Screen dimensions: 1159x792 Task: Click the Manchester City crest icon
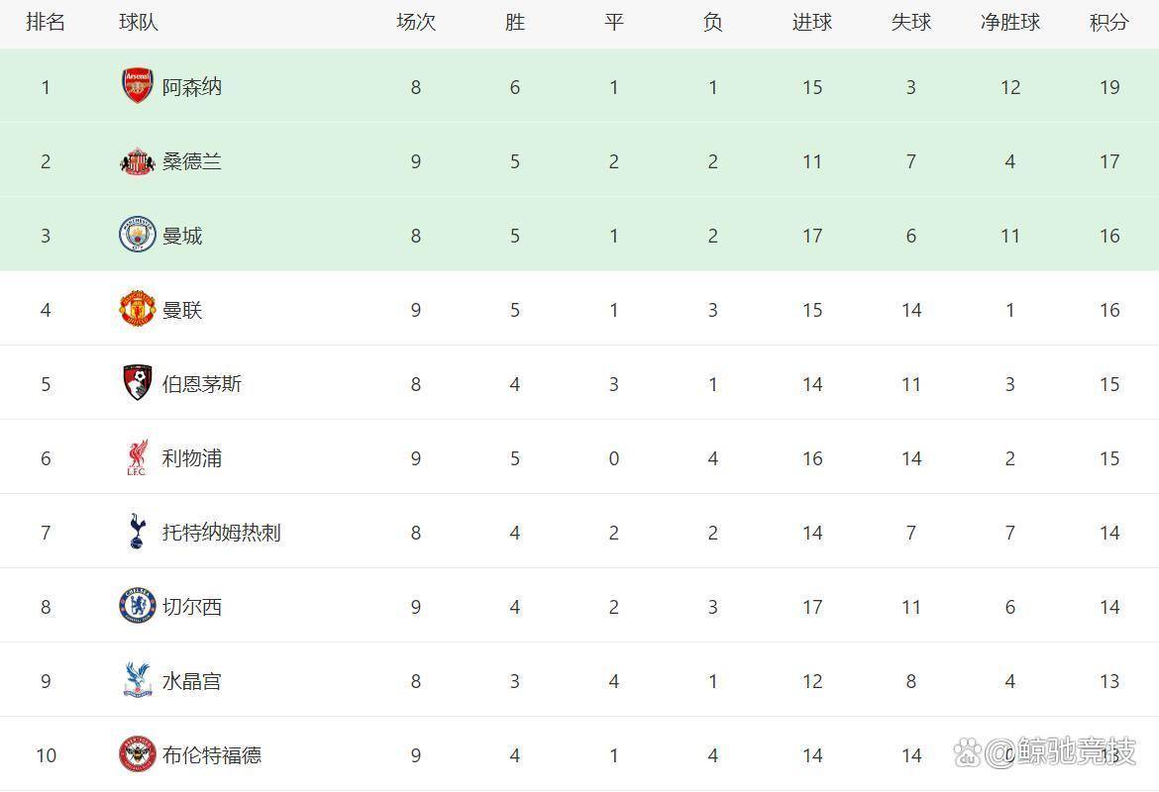pos(137,235)
